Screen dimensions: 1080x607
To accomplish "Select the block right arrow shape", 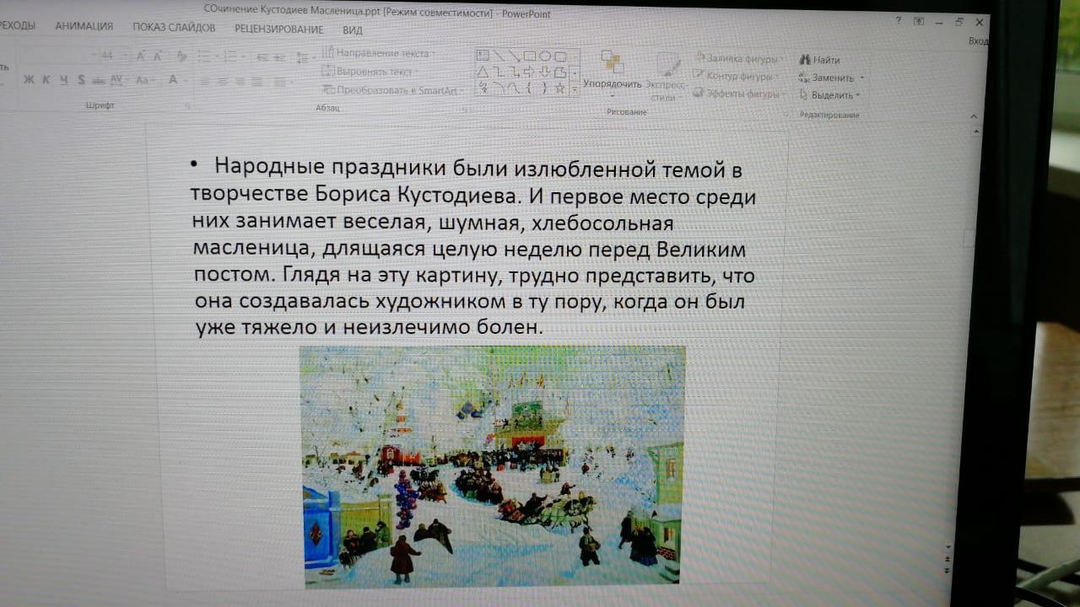I will pos(529,72).
